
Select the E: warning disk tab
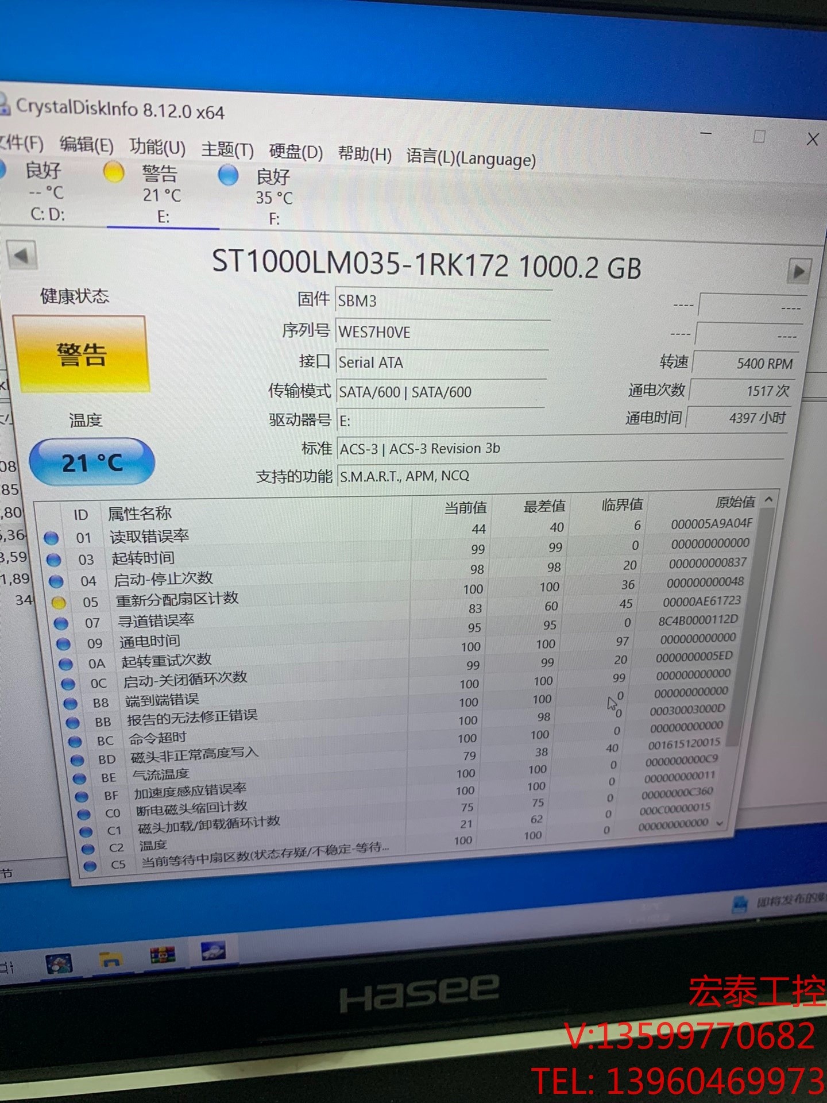163,195
